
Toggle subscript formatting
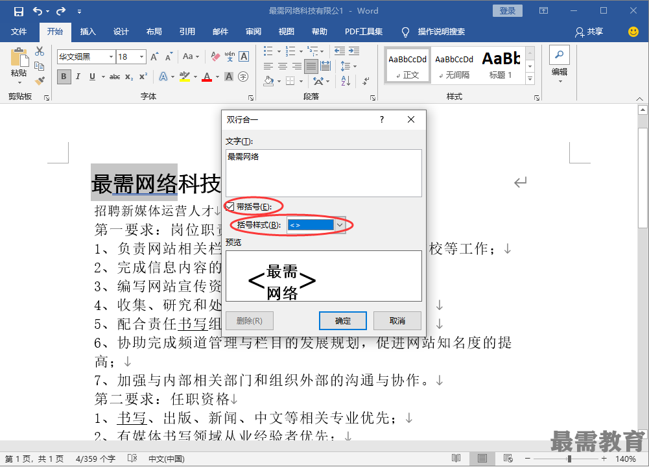click(129, 77)
